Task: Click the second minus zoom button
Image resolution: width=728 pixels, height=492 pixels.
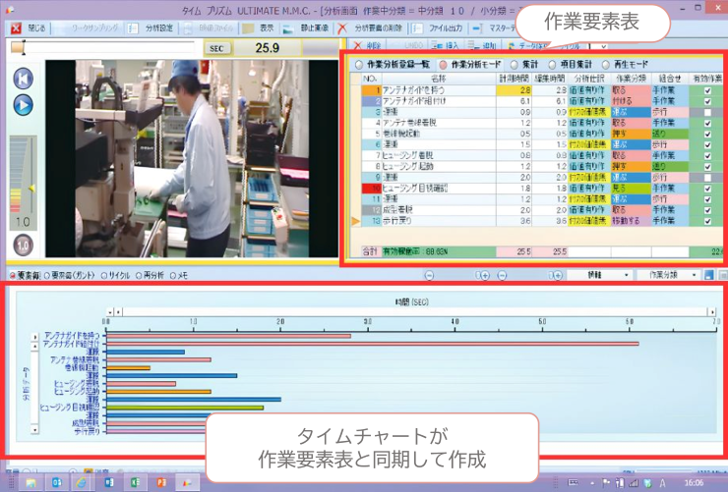Action: coord(502,276)
